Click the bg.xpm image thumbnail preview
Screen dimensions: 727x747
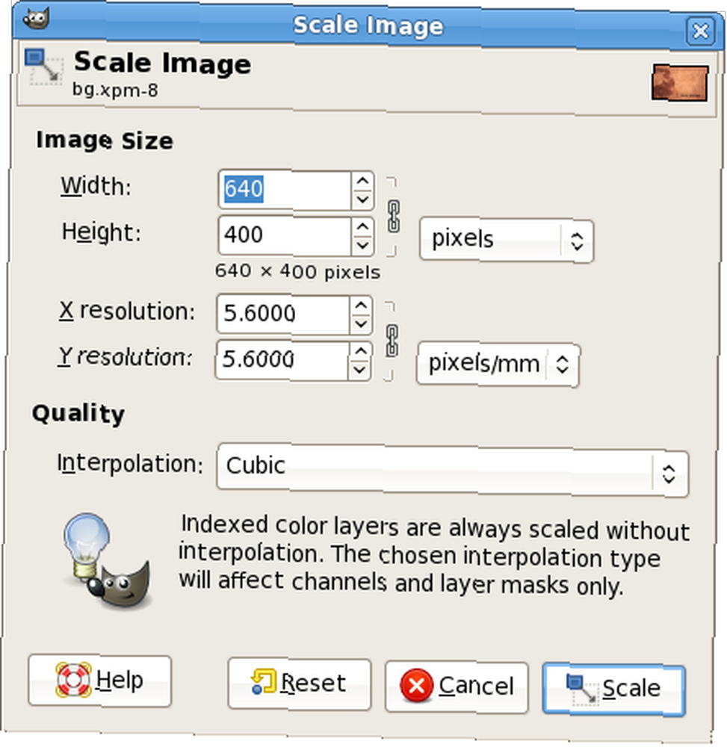point(679,82)
